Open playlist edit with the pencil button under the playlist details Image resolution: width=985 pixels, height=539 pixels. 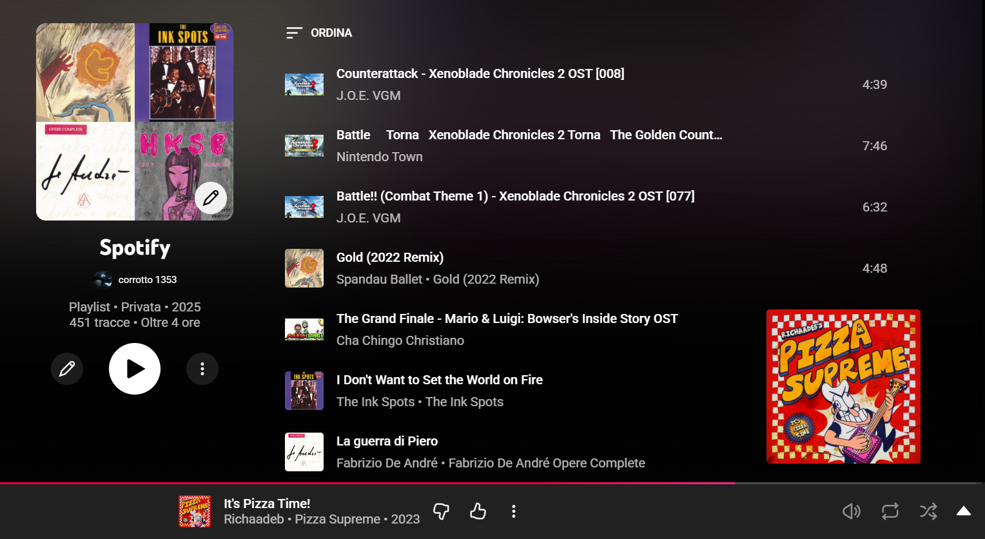pyautogui.click(x=67, y=369)
